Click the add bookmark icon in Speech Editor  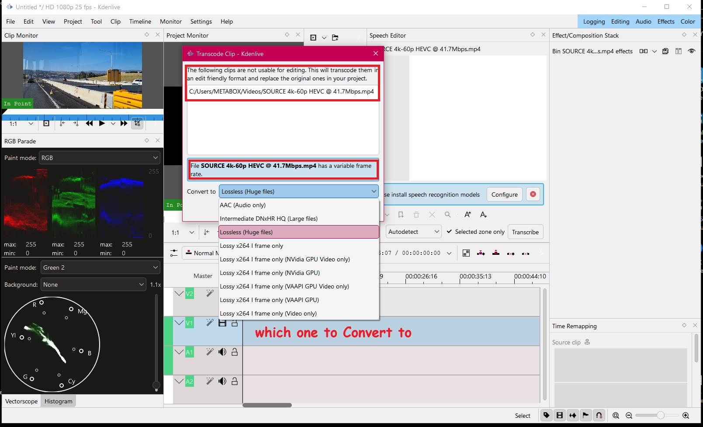(401, 215)
